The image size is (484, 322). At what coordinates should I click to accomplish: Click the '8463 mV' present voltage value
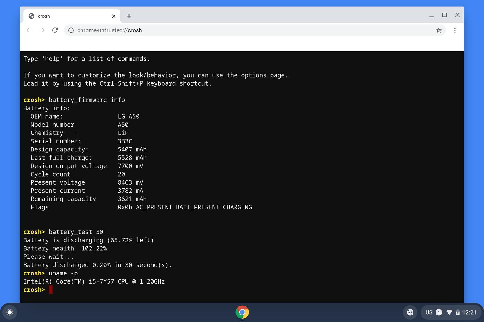coord(130,182)
